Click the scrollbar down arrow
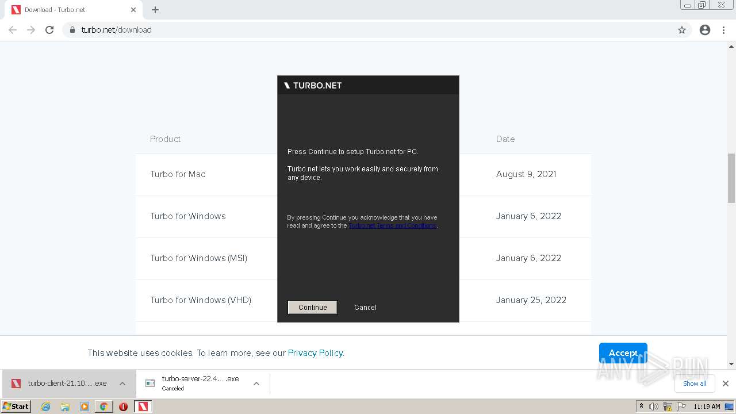The width and height of the screenshot is (736, 414). point(731,364)
